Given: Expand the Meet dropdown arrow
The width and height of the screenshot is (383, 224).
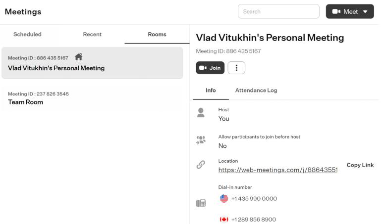Looking at the screenshot, I should pyautogui.click(x=365, y=11).
